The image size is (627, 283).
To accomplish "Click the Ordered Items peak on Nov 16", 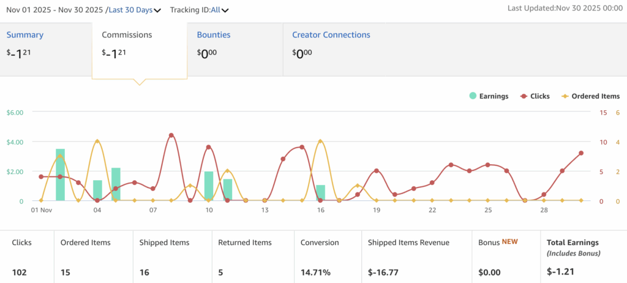I will coord(320,141).
